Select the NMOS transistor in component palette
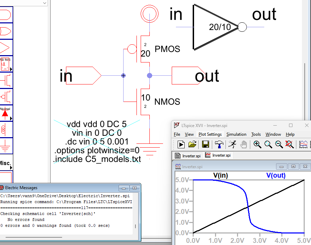 coord(6,80)
